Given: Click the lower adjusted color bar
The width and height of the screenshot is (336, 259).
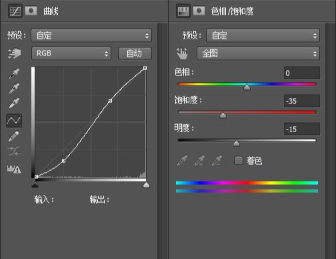Looking at the screenshot, I should [x=247, y=191].
